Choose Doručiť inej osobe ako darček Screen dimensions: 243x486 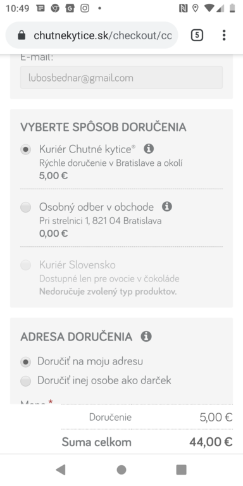click(x=25, y=381)
